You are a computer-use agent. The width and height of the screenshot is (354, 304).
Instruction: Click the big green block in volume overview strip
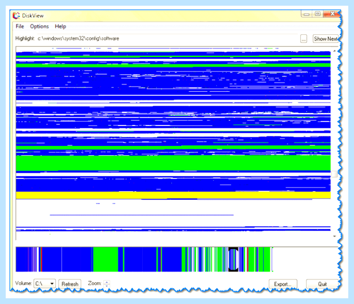106,260
